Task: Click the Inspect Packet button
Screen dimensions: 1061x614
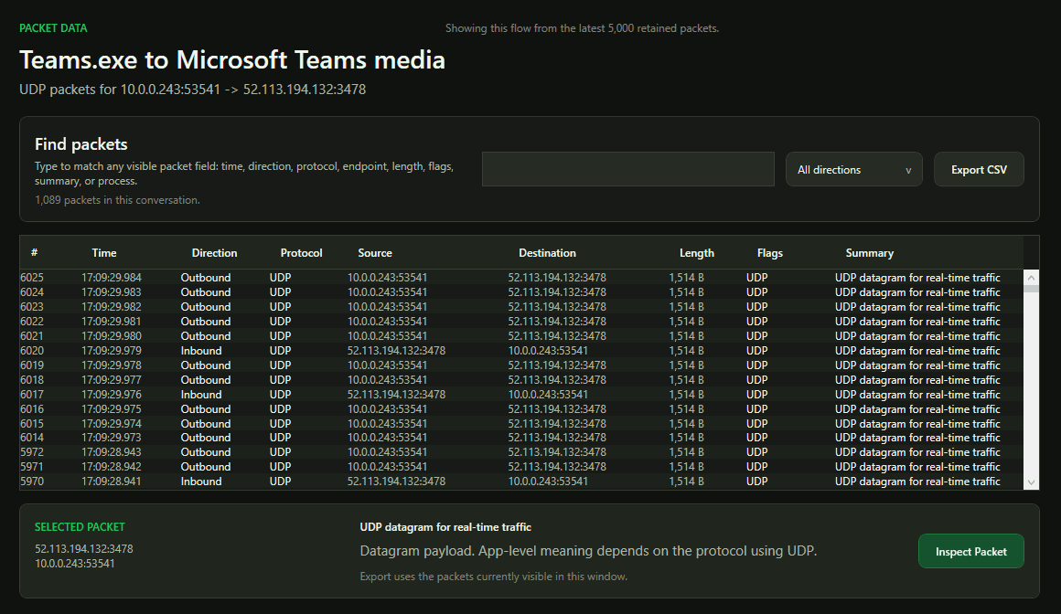Action: pyautogui.click(x=971, y=551)
